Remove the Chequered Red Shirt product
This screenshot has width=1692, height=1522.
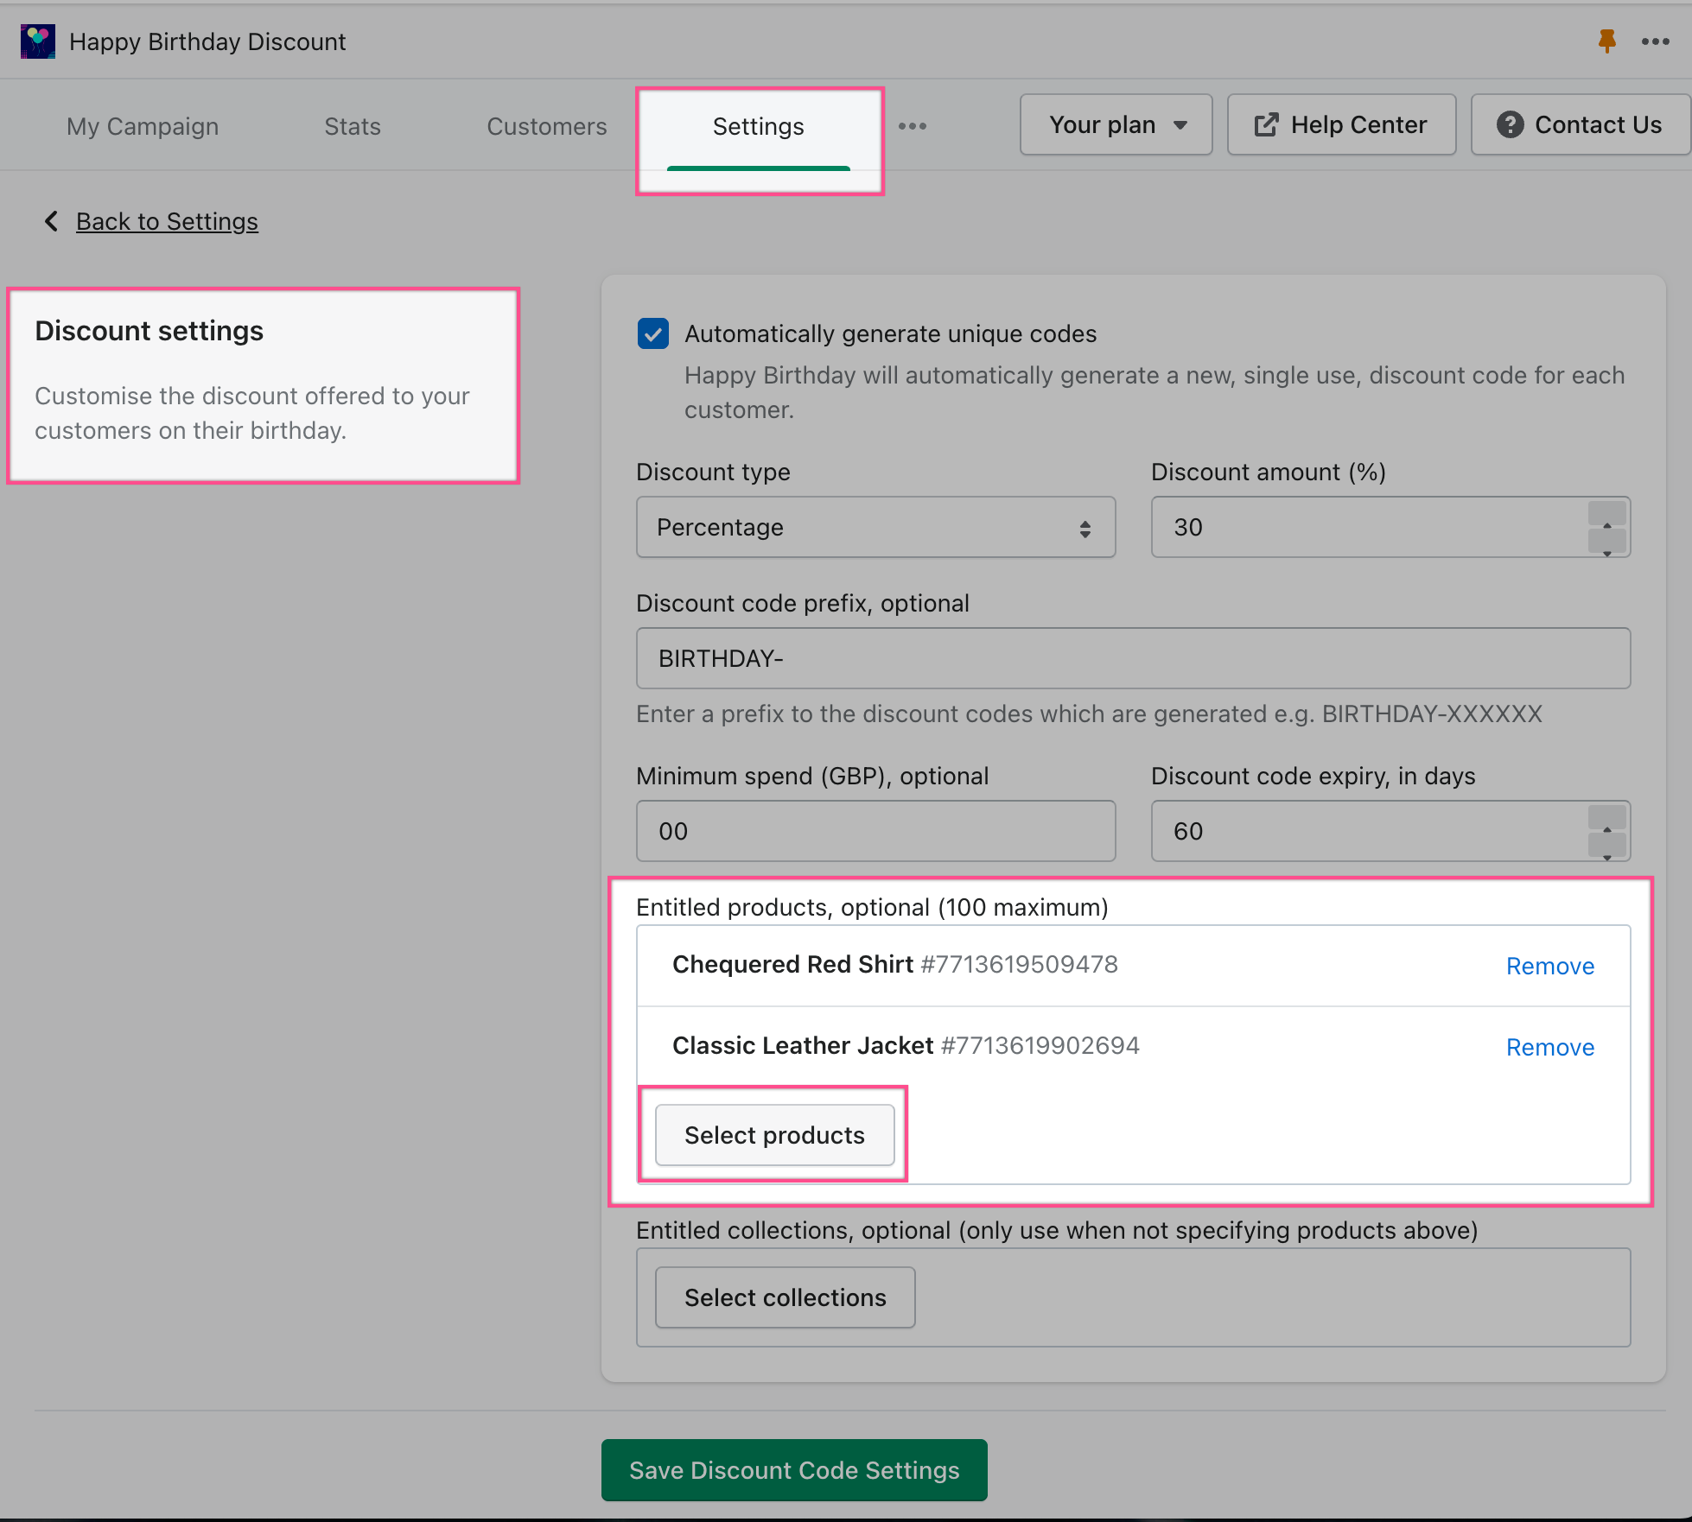point(1549,966)
